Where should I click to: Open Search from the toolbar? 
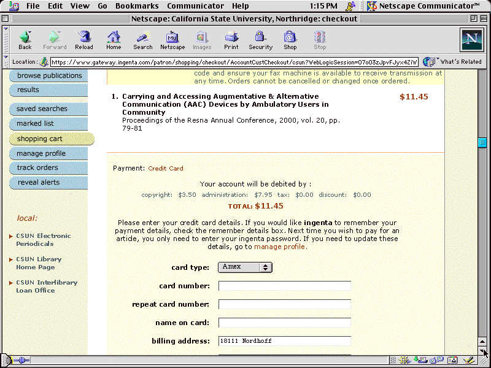point(143,40)
